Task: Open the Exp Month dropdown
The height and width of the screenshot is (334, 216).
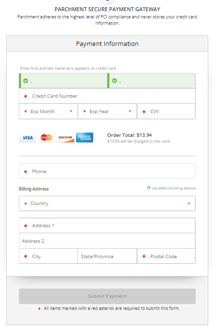Action: pyautogui.click(x=48, y=111)
